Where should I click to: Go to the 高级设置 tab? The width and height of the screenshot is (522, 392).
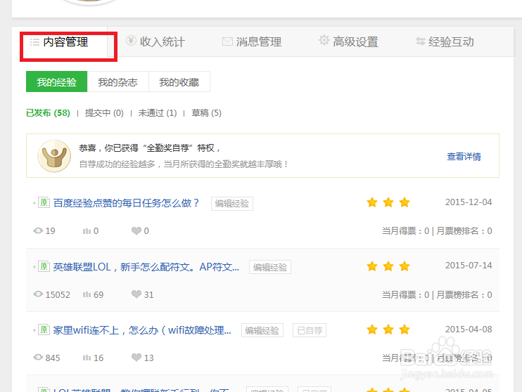pyautogui.click(x=348, y=42)
